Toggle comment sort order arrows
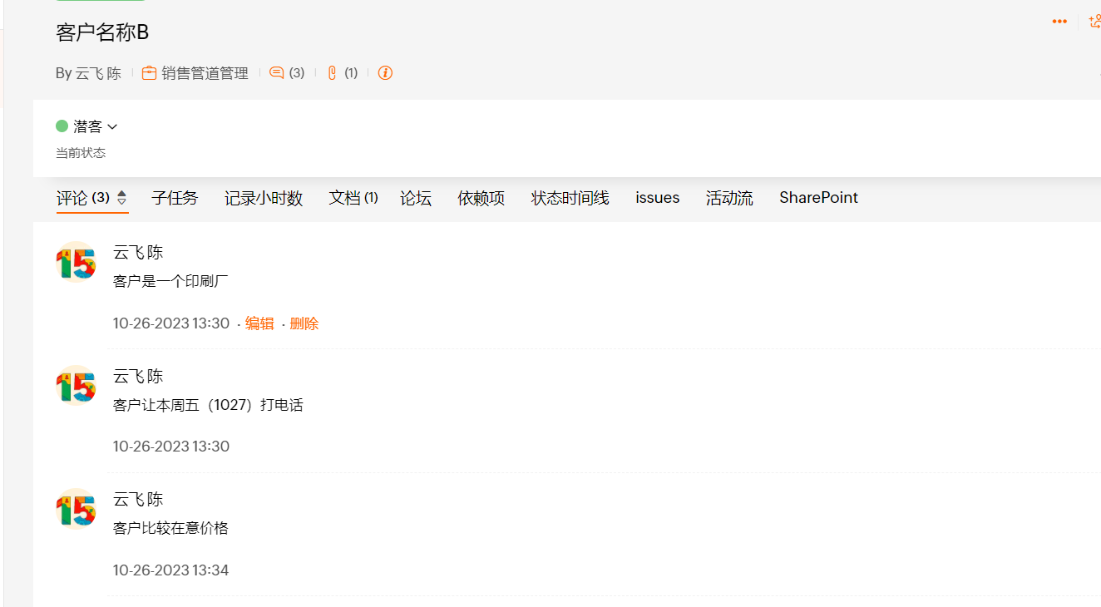The width and height of the screenshot is (1101, 607). 122,198
